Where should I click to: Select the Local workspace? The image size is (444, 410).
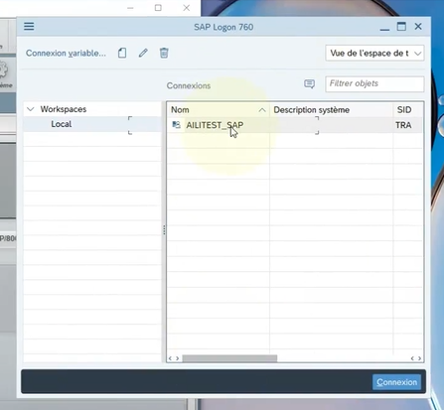click(62, 124)
